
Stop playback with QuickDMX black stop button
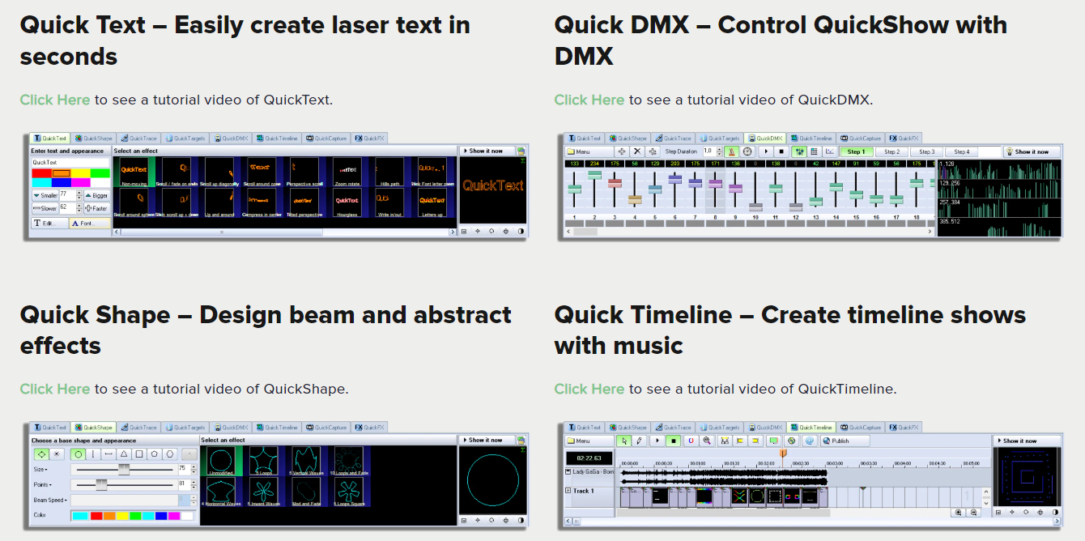coord(781,151)
